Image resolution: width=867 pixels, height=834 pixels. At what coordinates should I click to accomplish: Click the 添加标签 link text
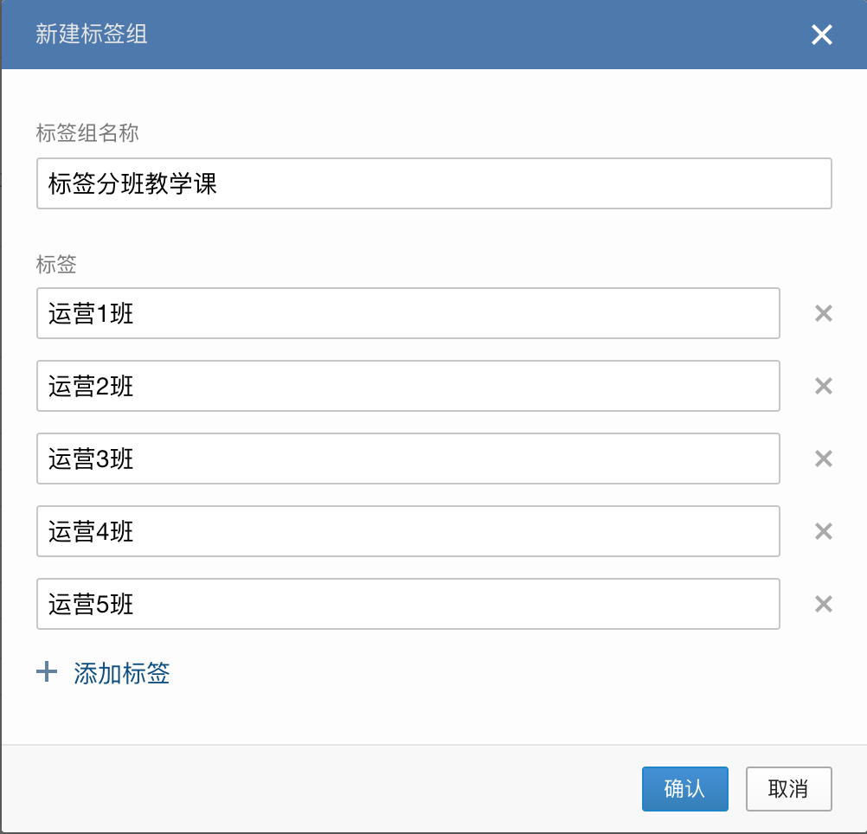point(122,673)
